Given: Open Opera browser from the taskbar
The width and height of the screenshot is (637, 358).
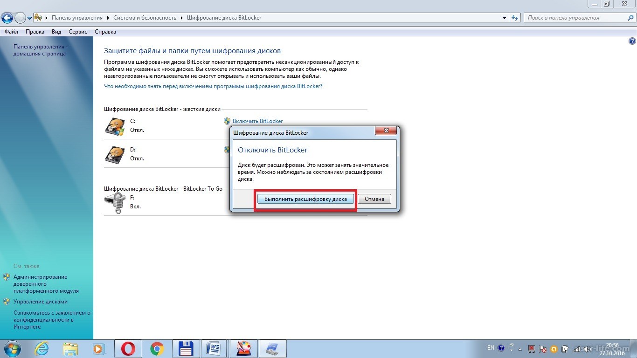Looking at the screenshot, I should point(129,349).
